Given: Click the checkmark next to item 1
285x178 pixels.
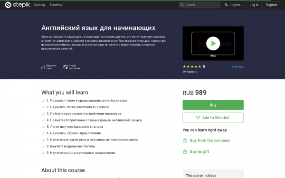Looking at the screenshot, I should 43,101.
